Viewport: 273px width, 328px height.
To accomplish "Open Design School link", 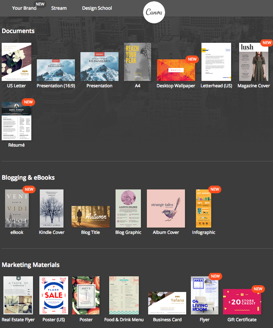I will (x=97, y=8).
